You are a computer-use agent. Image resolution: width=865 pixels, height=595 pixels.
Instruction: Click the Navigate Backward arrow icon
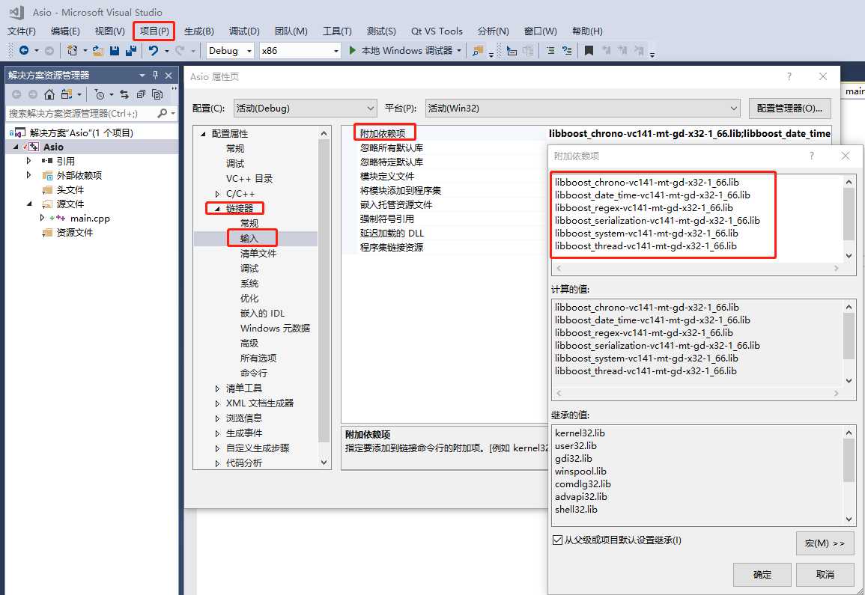click(x=24, y=50)
